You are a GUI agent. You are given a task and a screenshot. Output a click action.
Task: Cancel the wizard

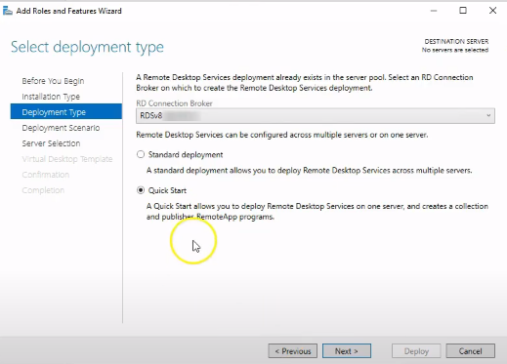(470, 351)
